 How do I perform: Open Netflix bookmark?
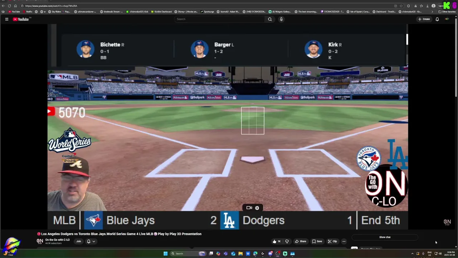(27, 11)
